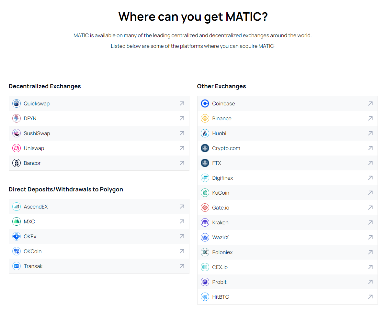Click the SushiSwap logo icon
The image size is (385, 311).
[x=17, y=133]
